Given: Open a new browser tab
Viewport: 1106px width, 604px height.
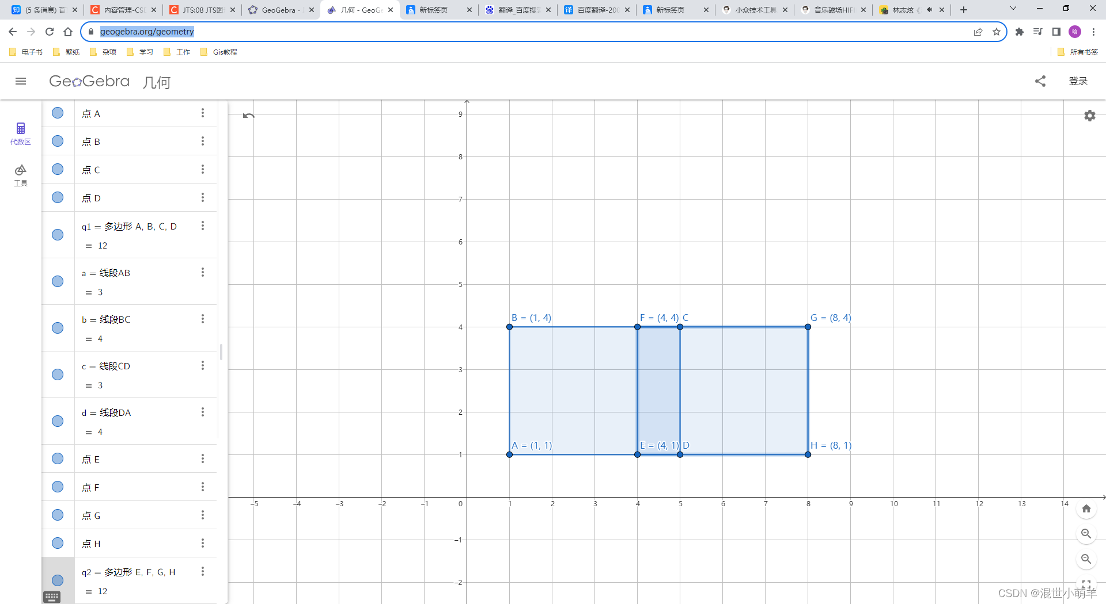Looking at the screenshot, I should pos(964,10).
